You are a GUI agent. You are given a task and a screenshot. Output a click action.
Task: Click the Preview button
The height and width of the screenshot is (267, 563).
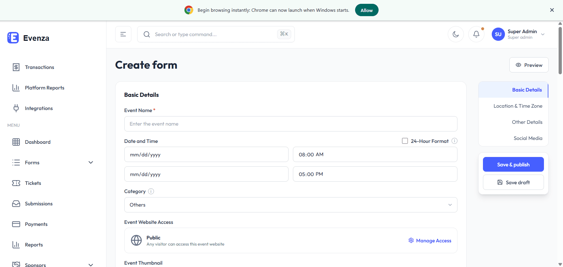point(529,65)
